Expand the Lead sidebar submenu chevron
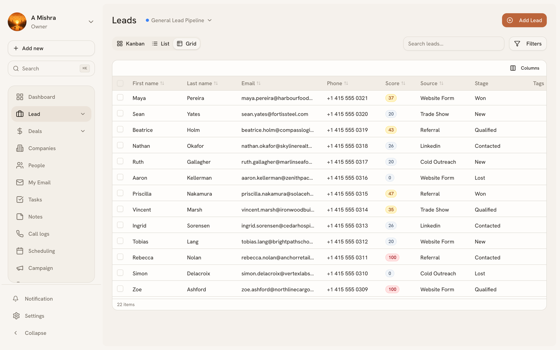 tap(83, 114)
